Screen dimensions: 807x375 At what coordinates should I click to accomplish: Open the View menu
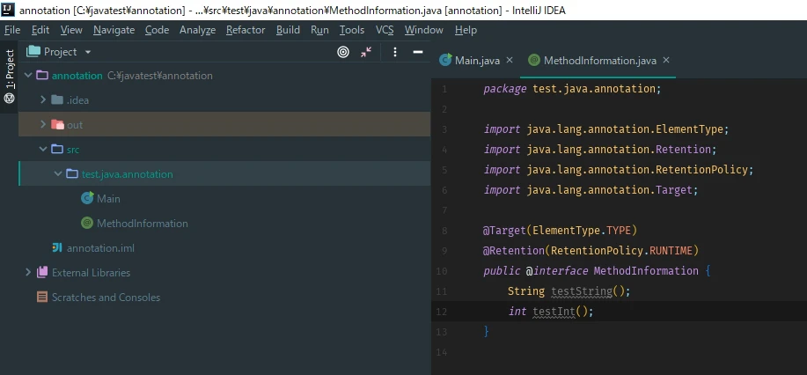pyautogui.click(x=71, y=31)
